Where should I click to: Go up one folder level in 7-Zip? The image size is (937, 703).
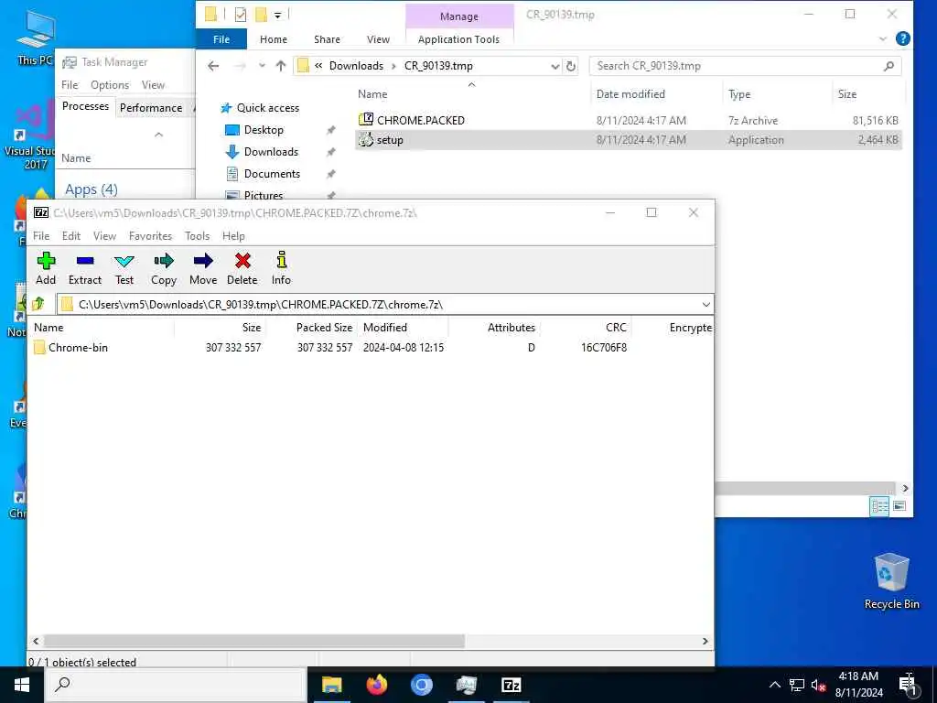38,304
